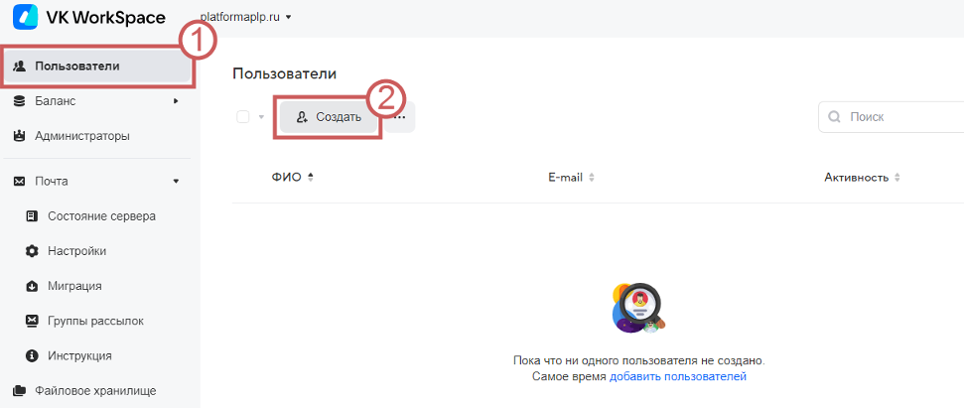Click the Пользователи sidebar people icon
The height and width of the screenshot is (408, 964).
(x=19, y=67)
